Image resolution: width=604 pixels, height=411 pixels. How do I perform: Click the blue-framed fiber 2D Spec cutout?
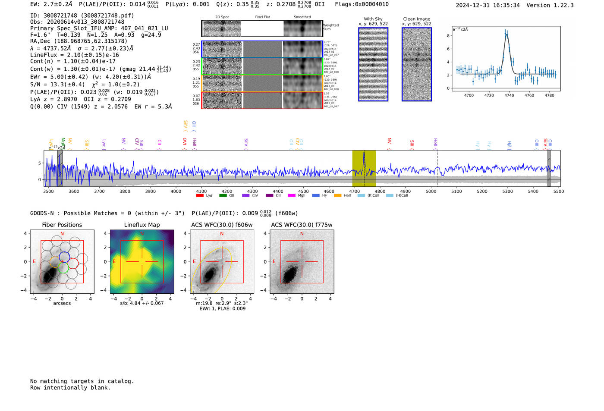click(222, 49)
